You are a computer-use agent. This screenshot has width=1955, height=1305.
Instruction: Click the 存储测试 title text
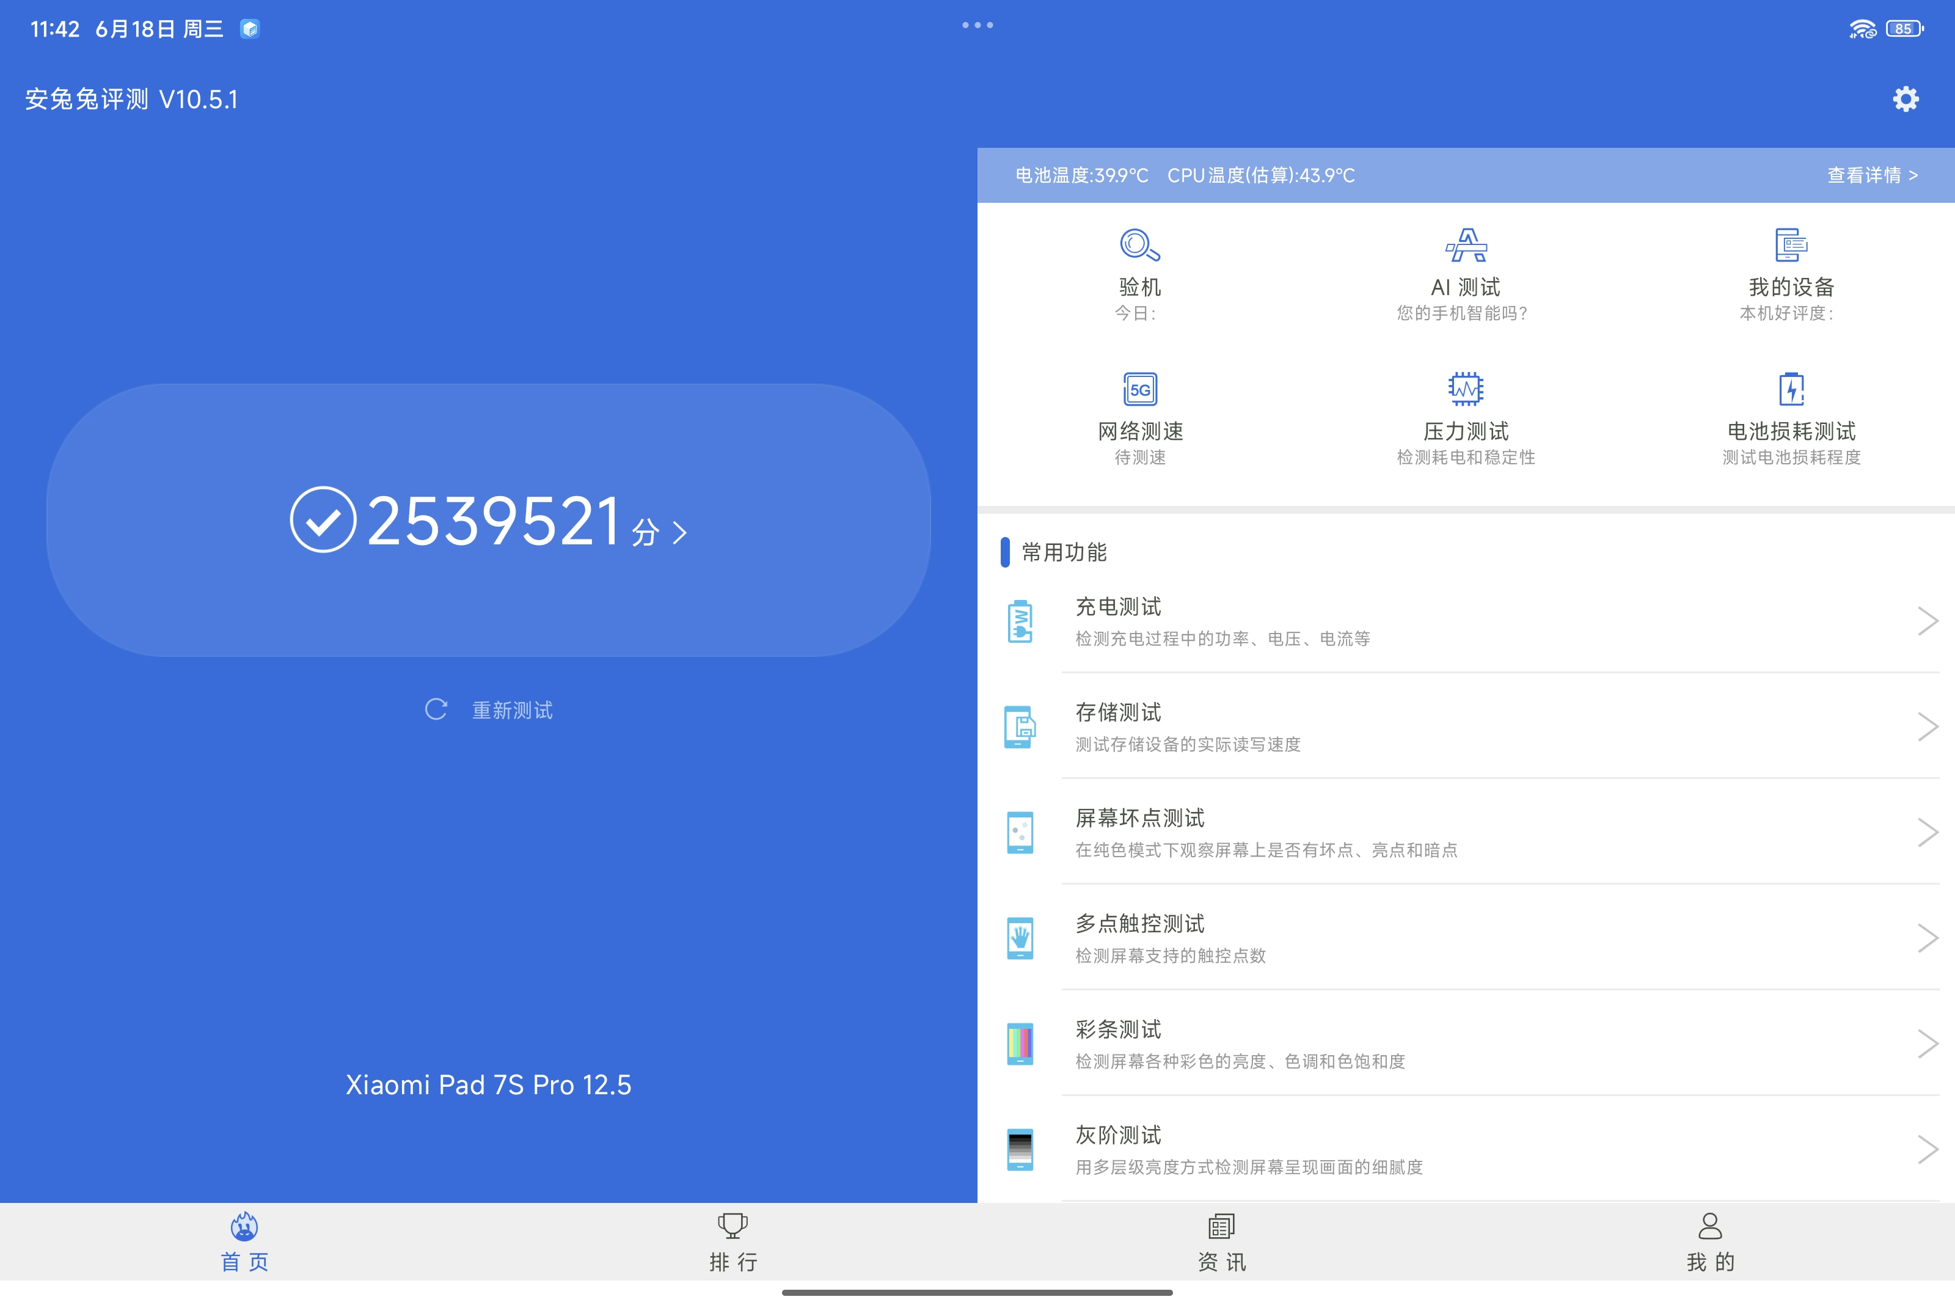[x=1118, y=712]
